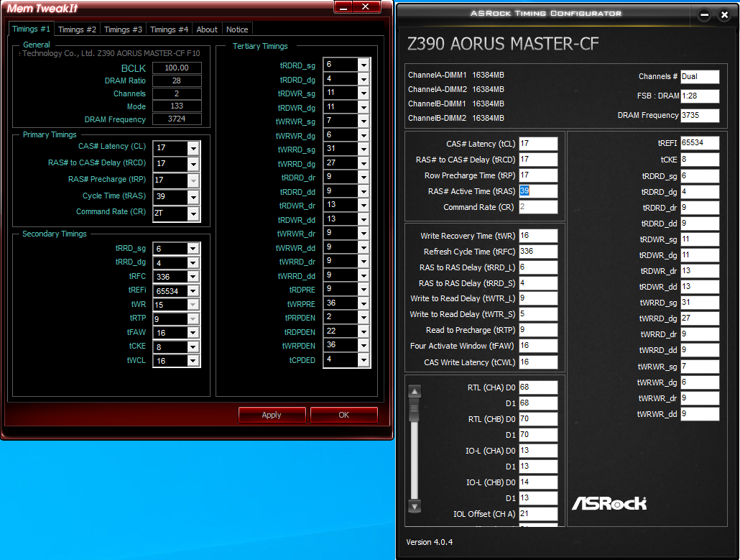Click the tREFI field in ASRock configurator
740x560 pixels.
point(700,142)
